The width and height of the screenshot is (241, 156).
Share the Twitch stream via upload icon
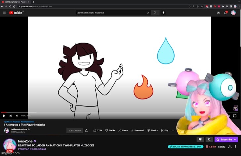click(230, 147)
